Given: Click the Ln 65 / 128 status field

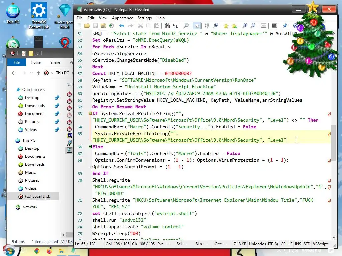Looking at the screenshot, I should (85, 244).
